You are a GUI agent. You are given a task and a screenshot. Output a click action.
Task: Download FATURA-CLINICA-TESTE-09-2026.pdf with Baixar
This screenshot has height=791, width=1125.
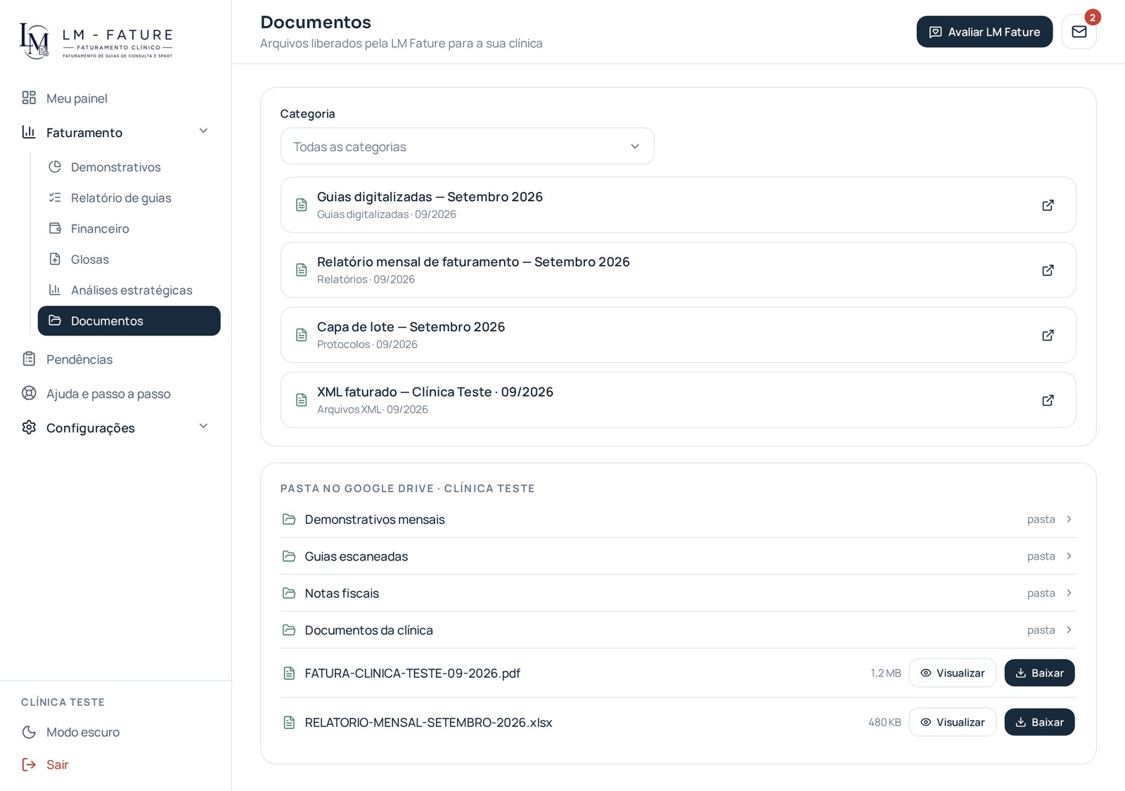pos(1039,673)
